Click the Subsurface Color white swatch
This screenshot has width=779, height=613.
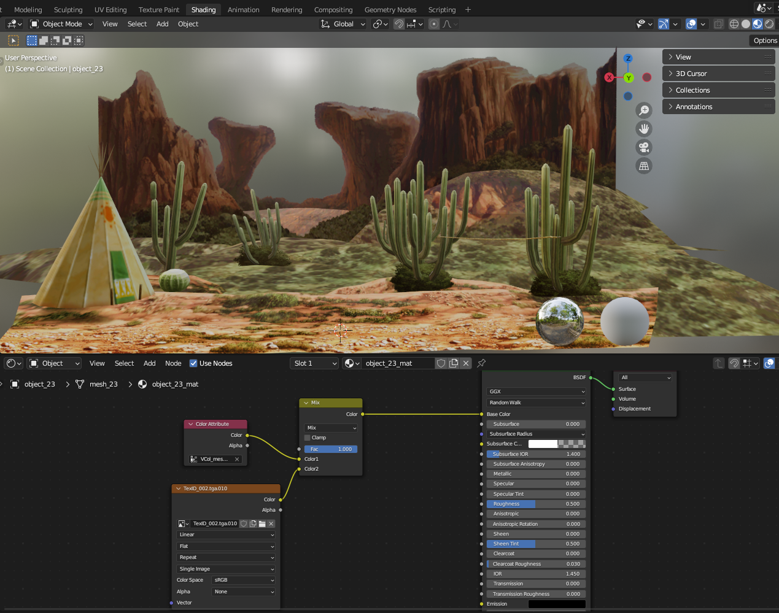543,444
